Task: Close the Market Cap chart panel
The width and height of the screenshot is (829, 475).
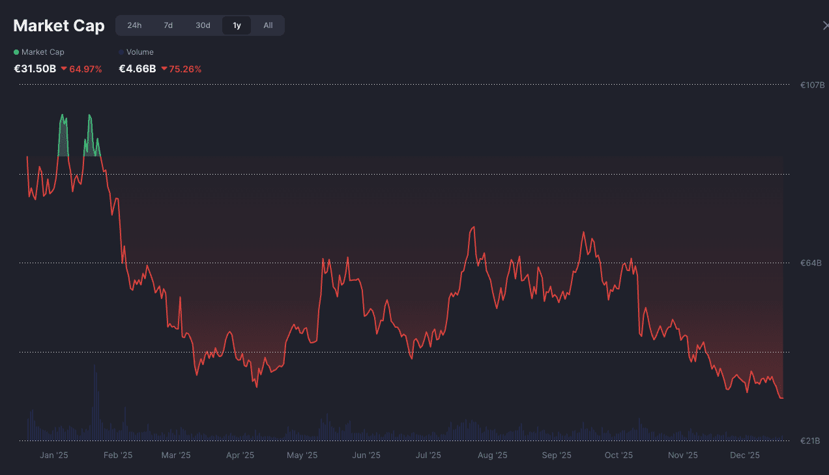Action: (x=825, y=25)
